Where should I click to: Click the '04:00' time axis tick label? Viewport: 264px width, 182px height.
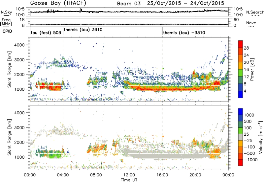63,175
